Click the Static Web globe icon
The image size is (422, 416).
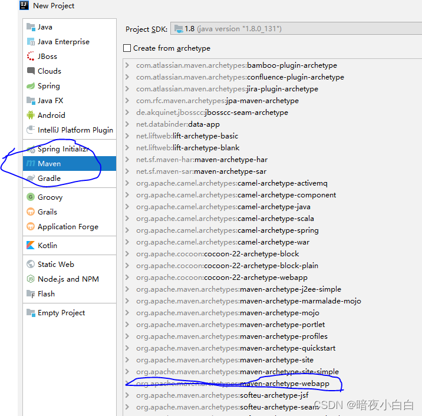coord(31,264)
